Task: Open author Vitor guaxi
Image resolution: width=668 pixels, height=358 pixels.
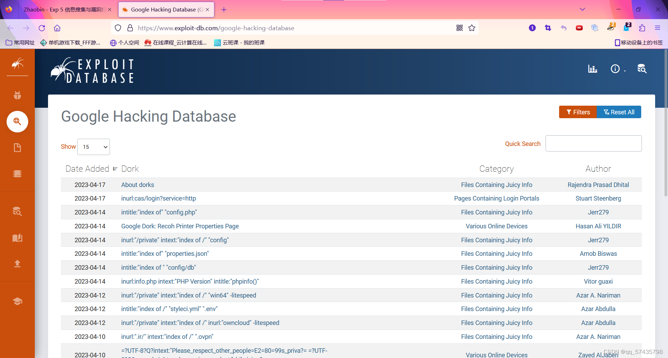Action: (x=598, y=282)
